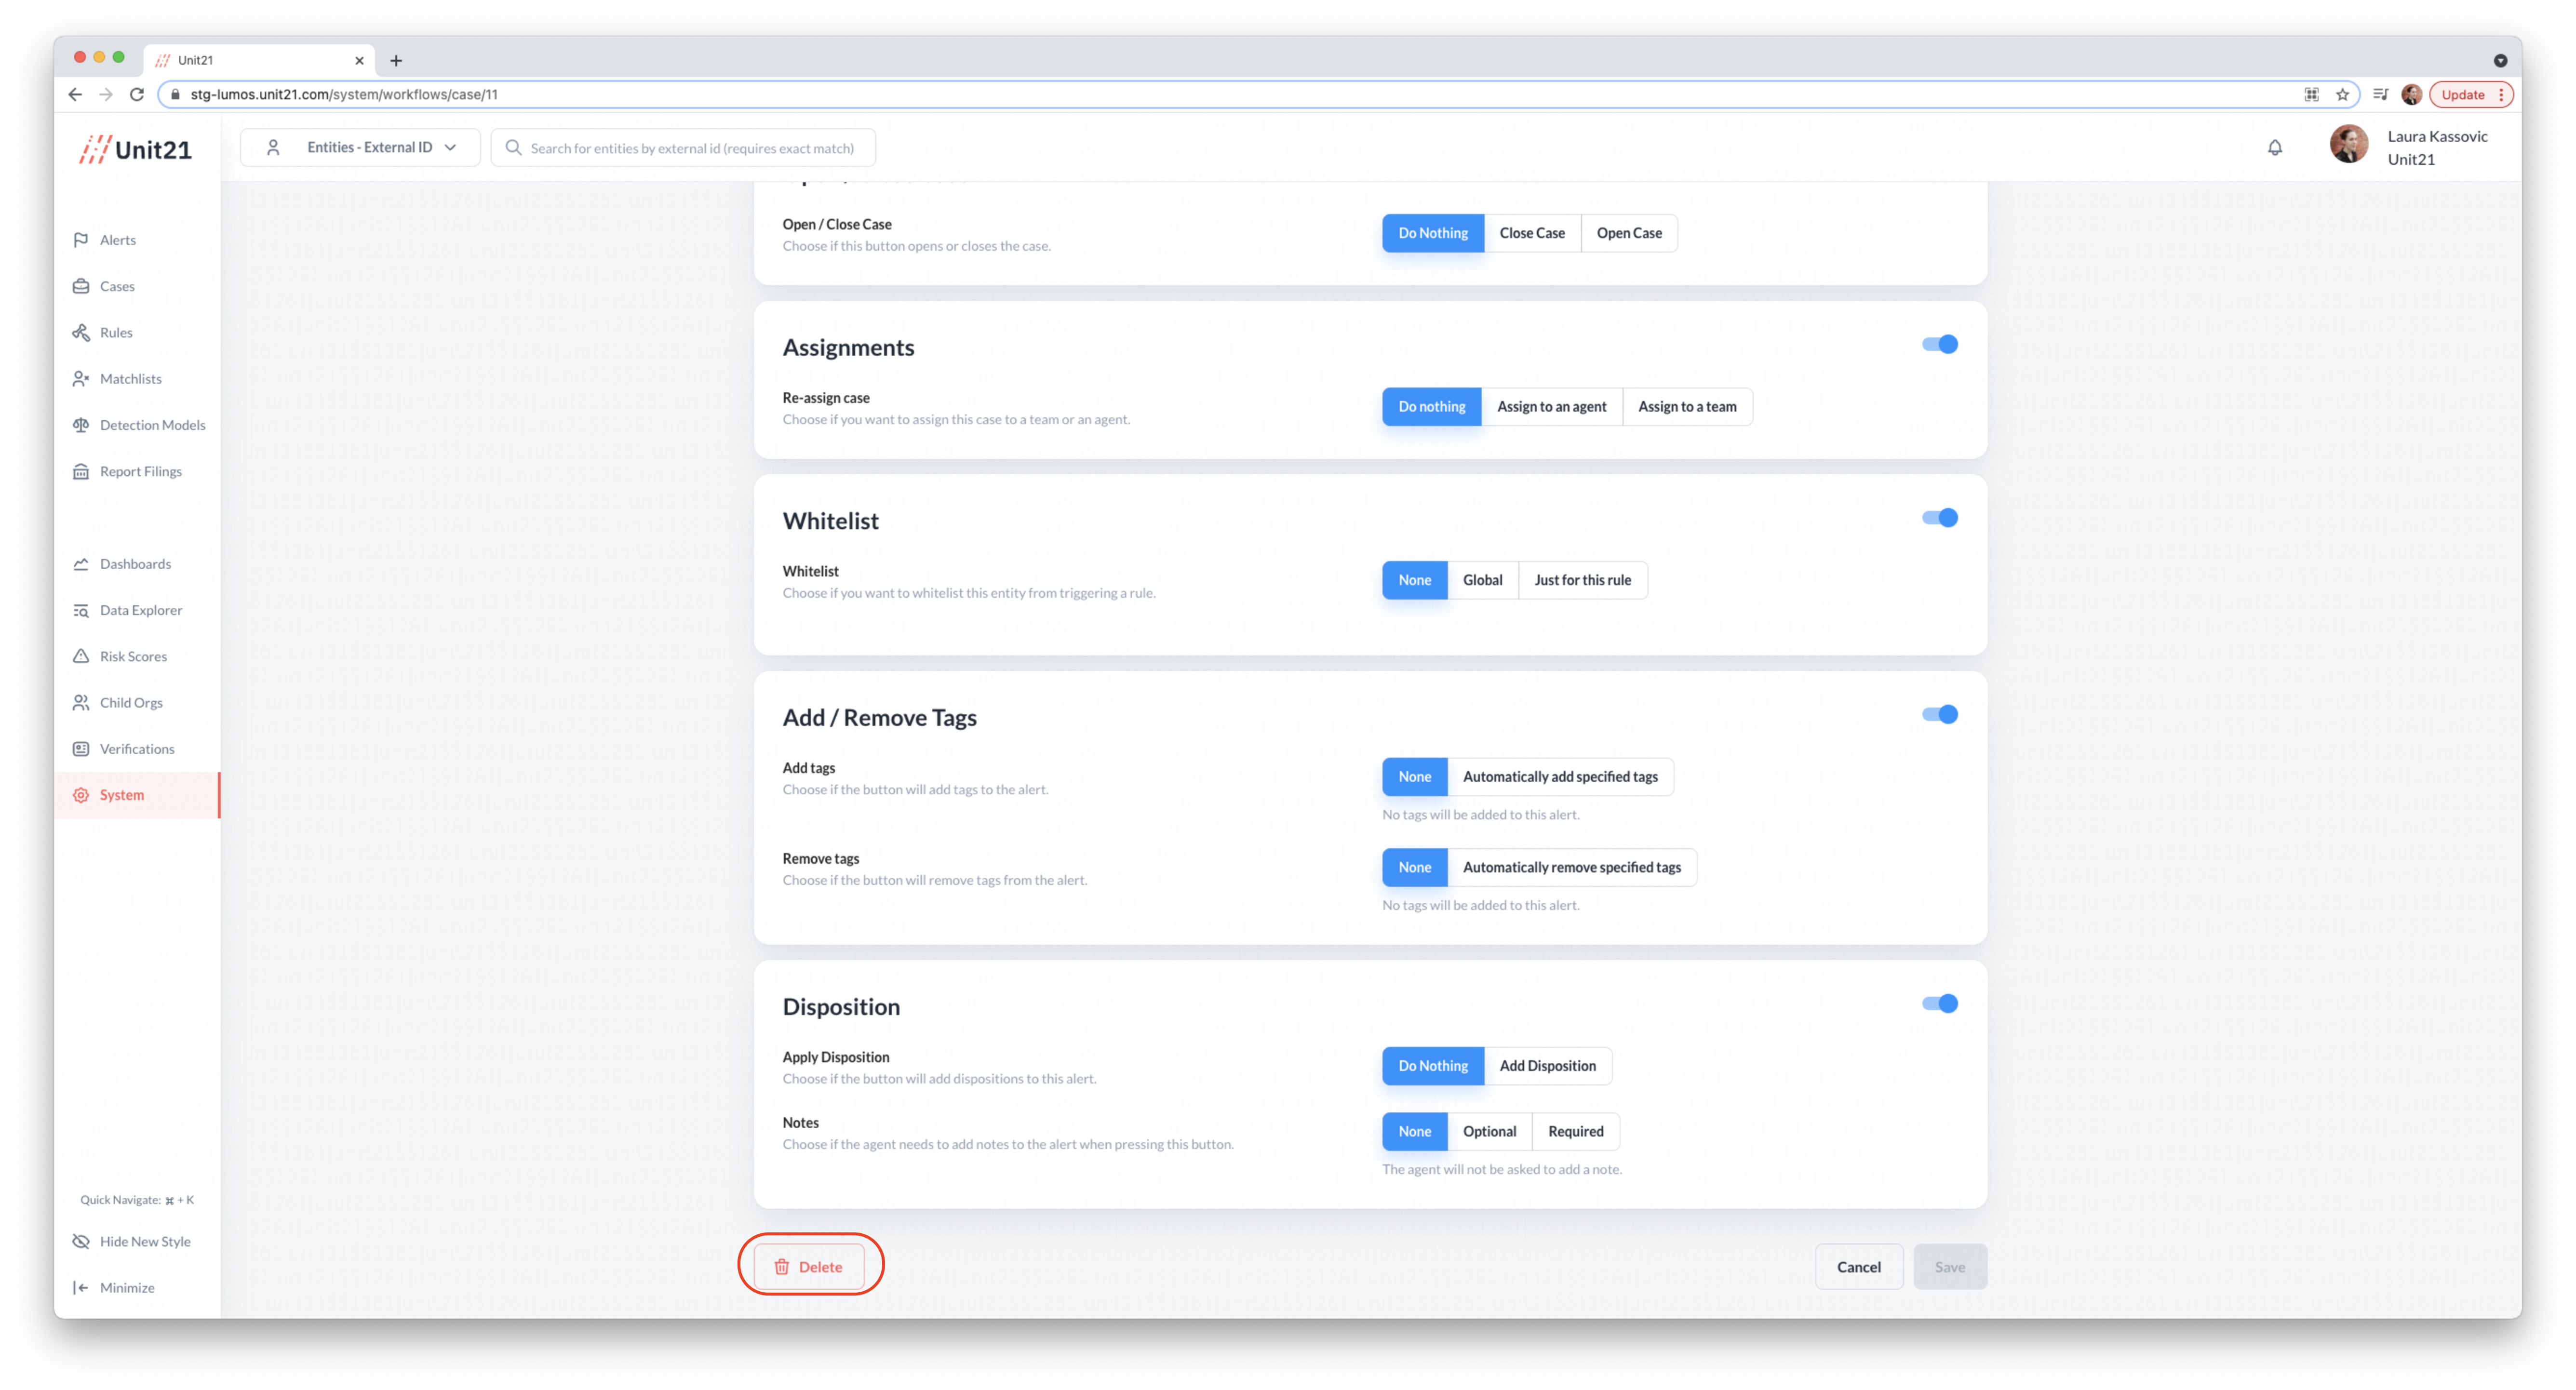This screenshot has height=1390, width=2576.
Task: Open Detection Models from its sidebar icon
Action: (x=81, y=425)
